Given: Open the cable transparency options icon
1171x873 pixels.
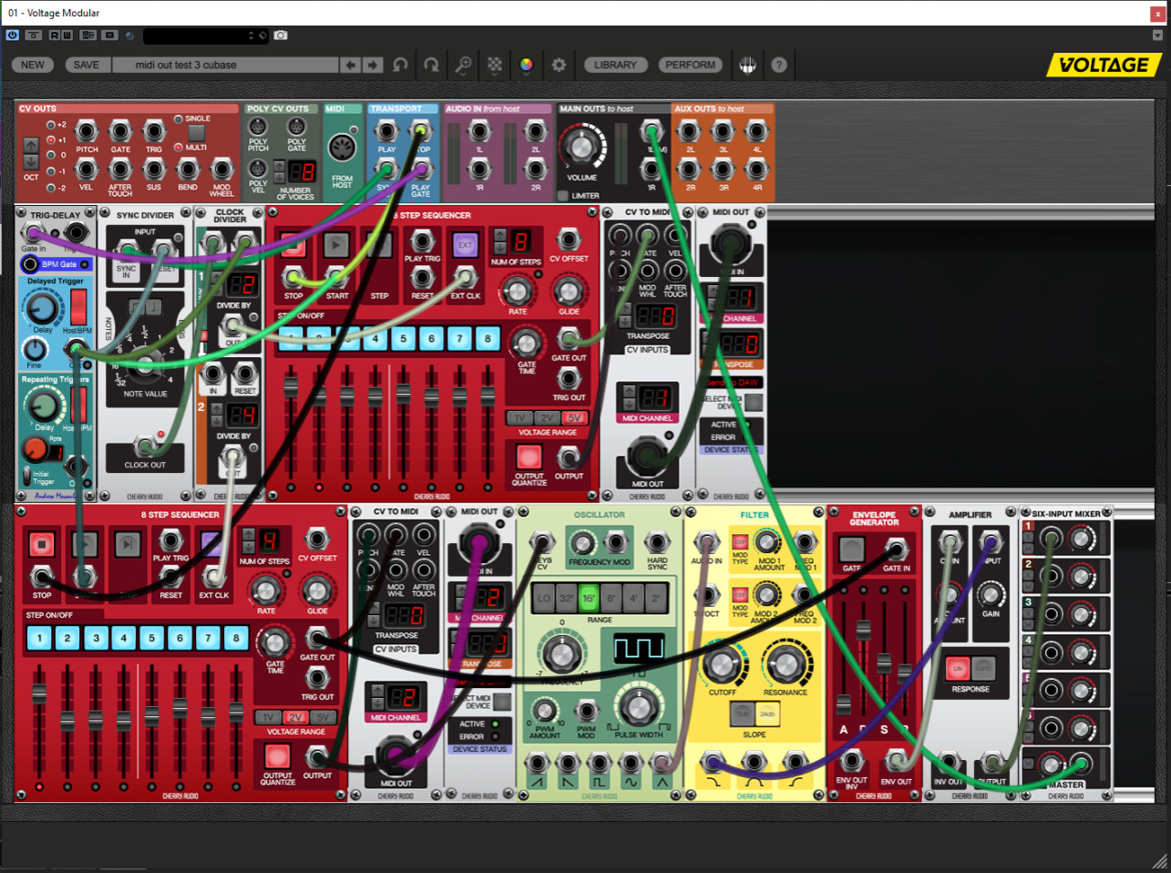Looking at the screenshot, I should [495, 65].
